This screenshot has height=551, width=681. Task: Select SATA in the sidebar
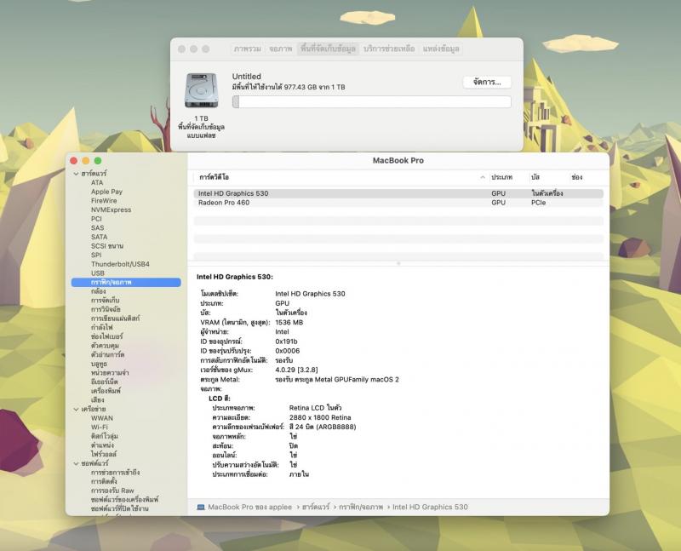click(x=100, y=238)
